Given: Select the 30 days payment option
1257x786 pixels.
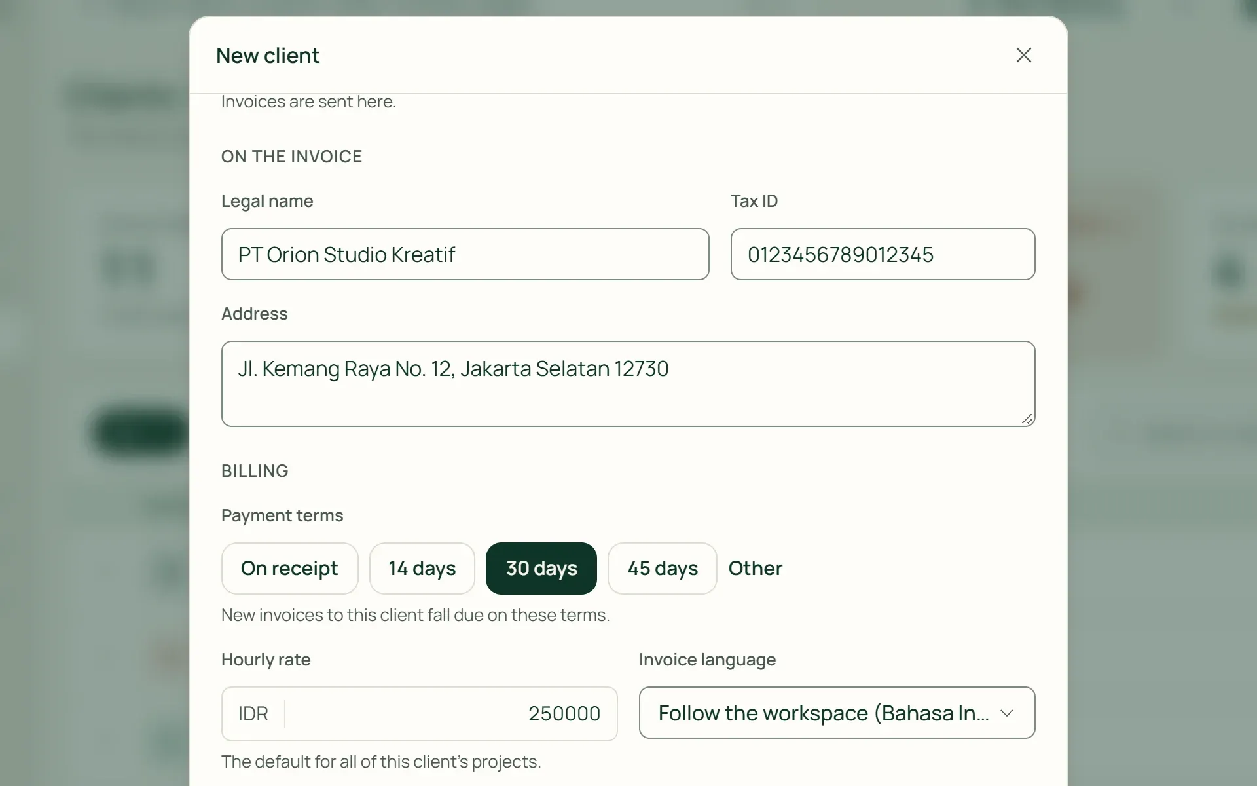Looking at the screenshot, I should coord(541,569).
